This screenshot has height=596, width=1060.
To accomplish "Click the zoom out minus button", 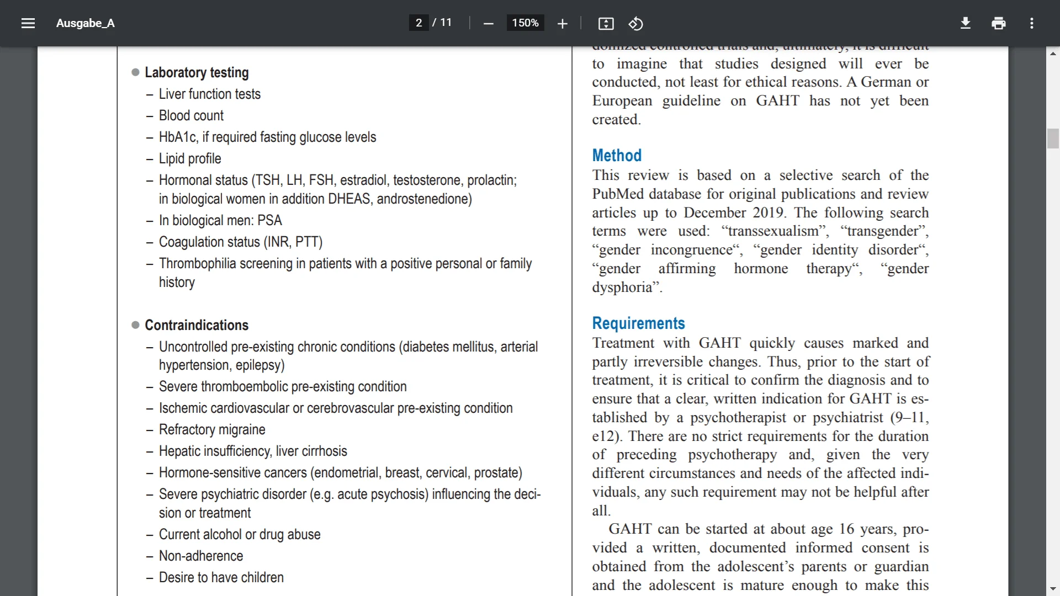I will 488,23.
